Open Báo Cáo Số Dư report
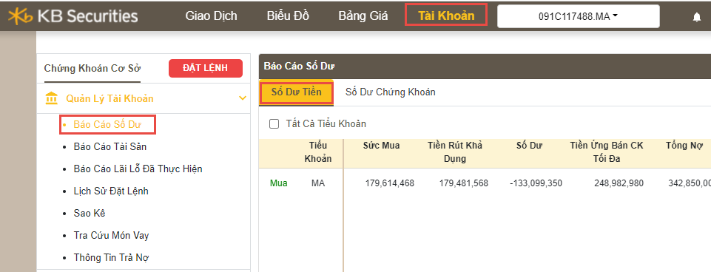 pos(107,125)
